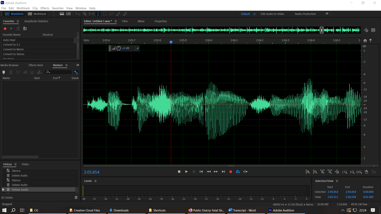Move playhead to next marker
Viewport: 381px width, 214px height.
[223, 172]
